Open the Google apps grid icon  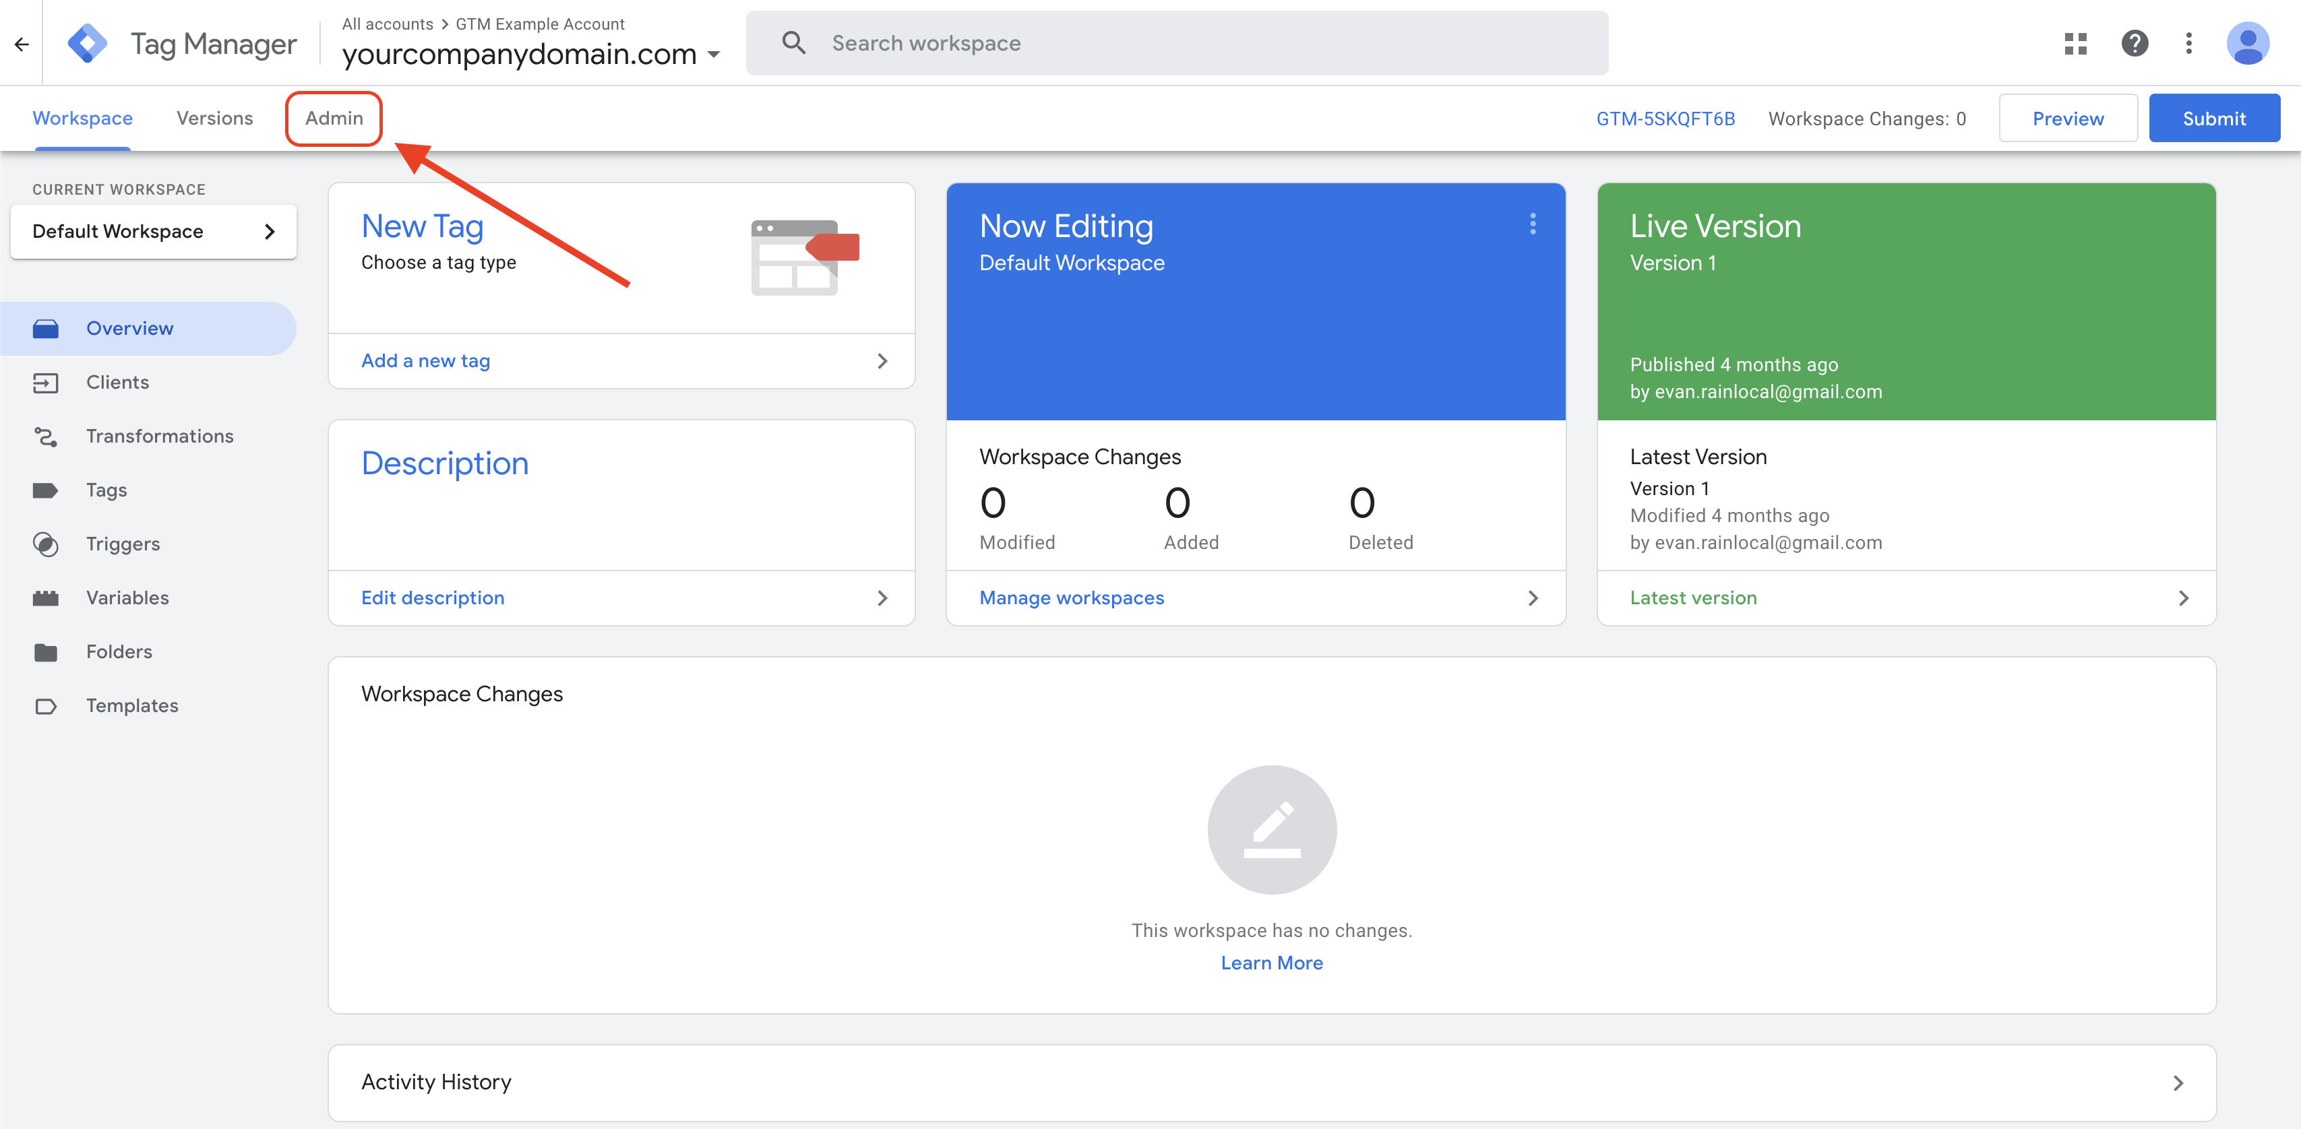2075,43
